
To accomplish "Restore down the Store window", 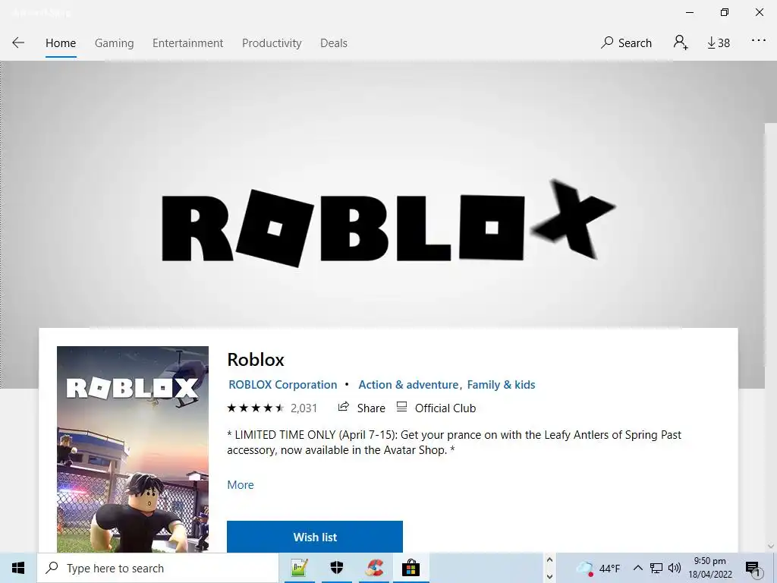I will tap(725, 12).
